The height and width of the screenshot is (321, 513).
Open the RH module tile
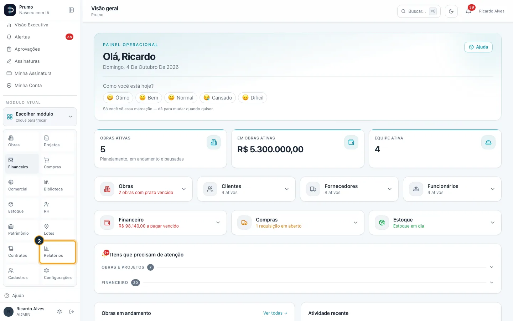pyautogui.click(x=57, y=208)
